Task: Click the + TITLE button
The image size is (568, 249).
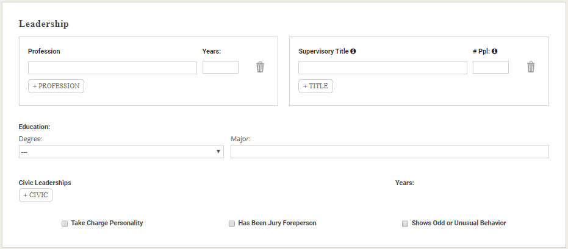Action: (x=315, y=86)
